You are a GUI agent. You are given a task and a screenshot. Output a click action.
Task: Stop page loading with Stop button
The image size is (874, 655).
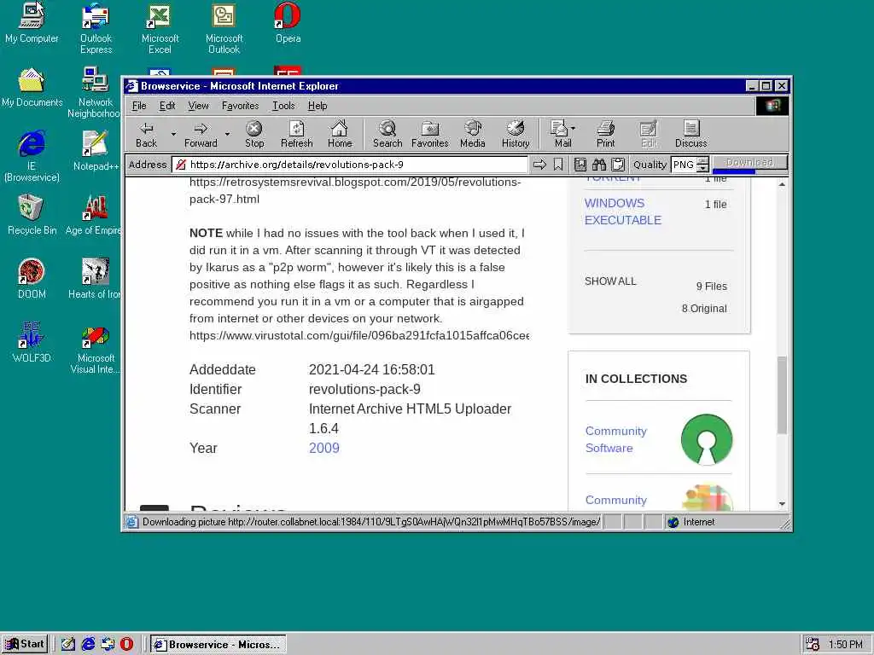tap(254, 134)
